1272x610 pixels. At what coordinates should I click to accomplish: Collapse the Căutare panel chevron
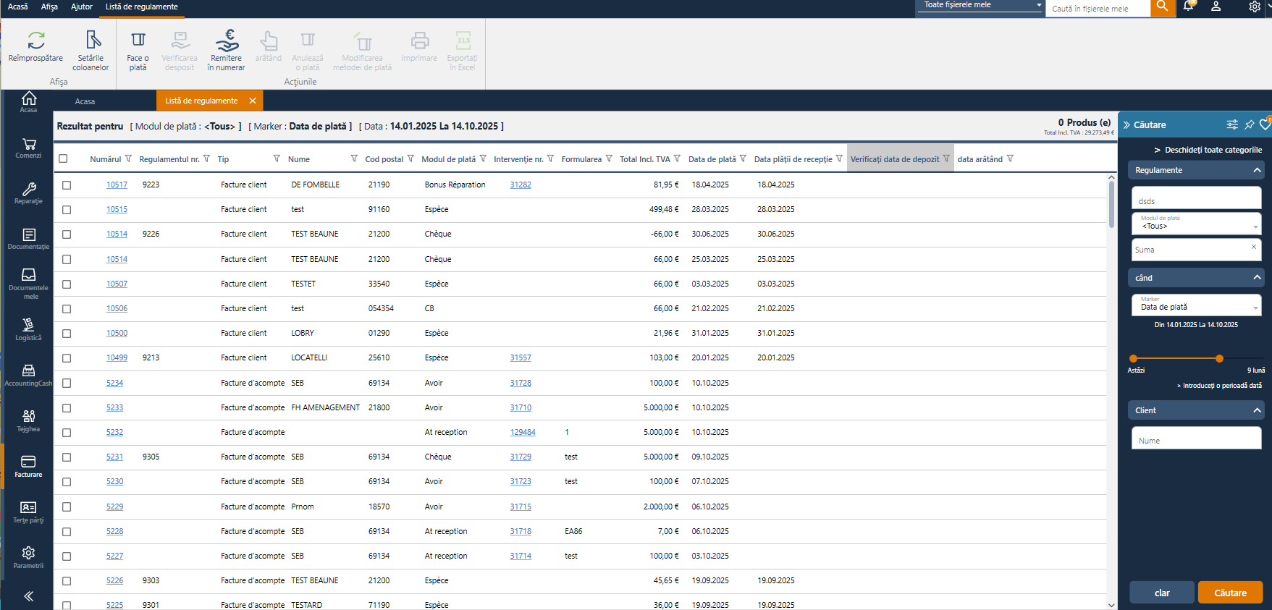tap(1127, 124)
